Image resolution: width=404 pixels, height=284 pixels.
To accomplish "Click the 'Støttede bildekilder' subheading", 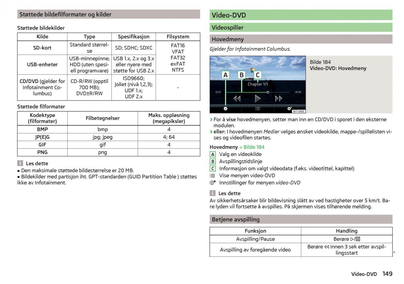I will point(41,28).
